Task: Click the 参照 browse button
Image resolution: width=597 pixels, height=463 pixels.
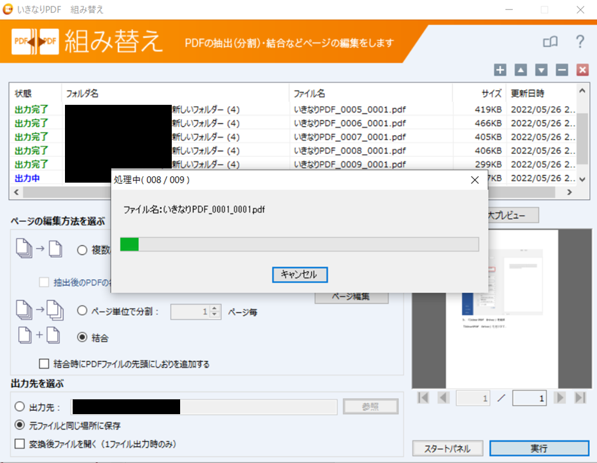Action: click(x=371, y=406)
